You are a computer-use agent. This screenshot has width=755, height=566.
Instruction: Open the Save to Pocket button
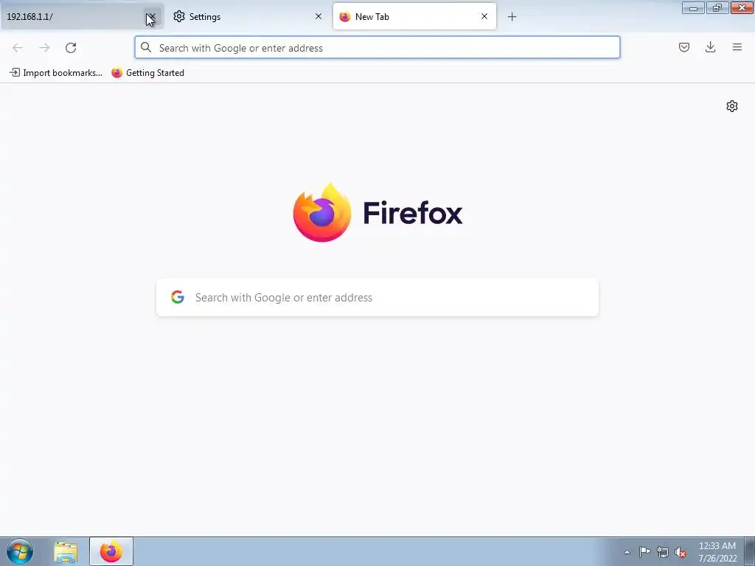coord(684,47)
